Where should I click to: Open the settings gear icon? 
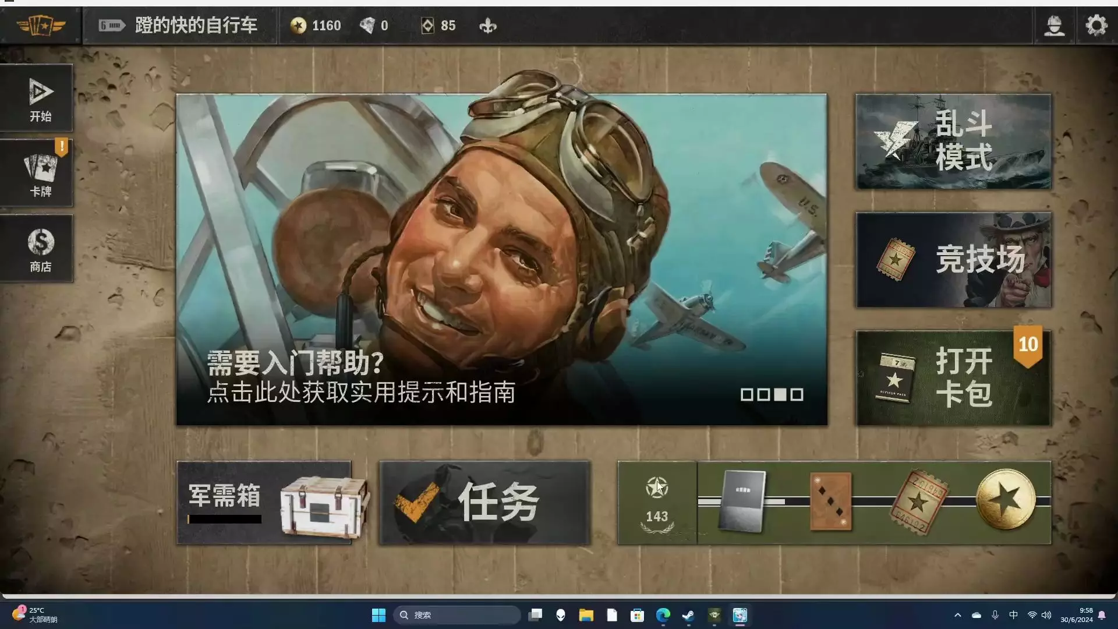click(x=1096, y=26)
